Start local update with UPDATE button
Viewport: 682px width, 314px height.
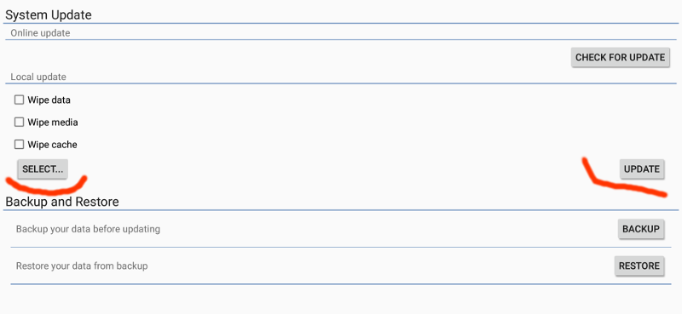pyautogui.click(x=642, y=169)
